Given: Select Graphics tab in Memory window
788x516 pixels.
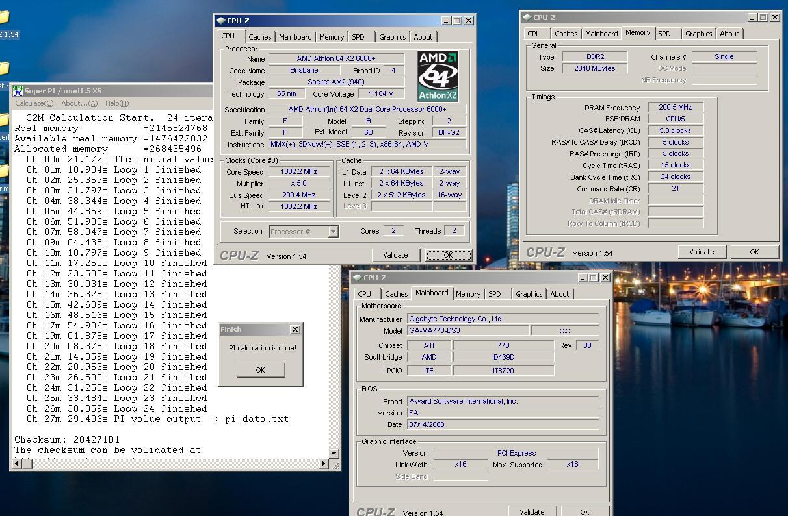Looking at the screenshot, I should tap(699, 34).
